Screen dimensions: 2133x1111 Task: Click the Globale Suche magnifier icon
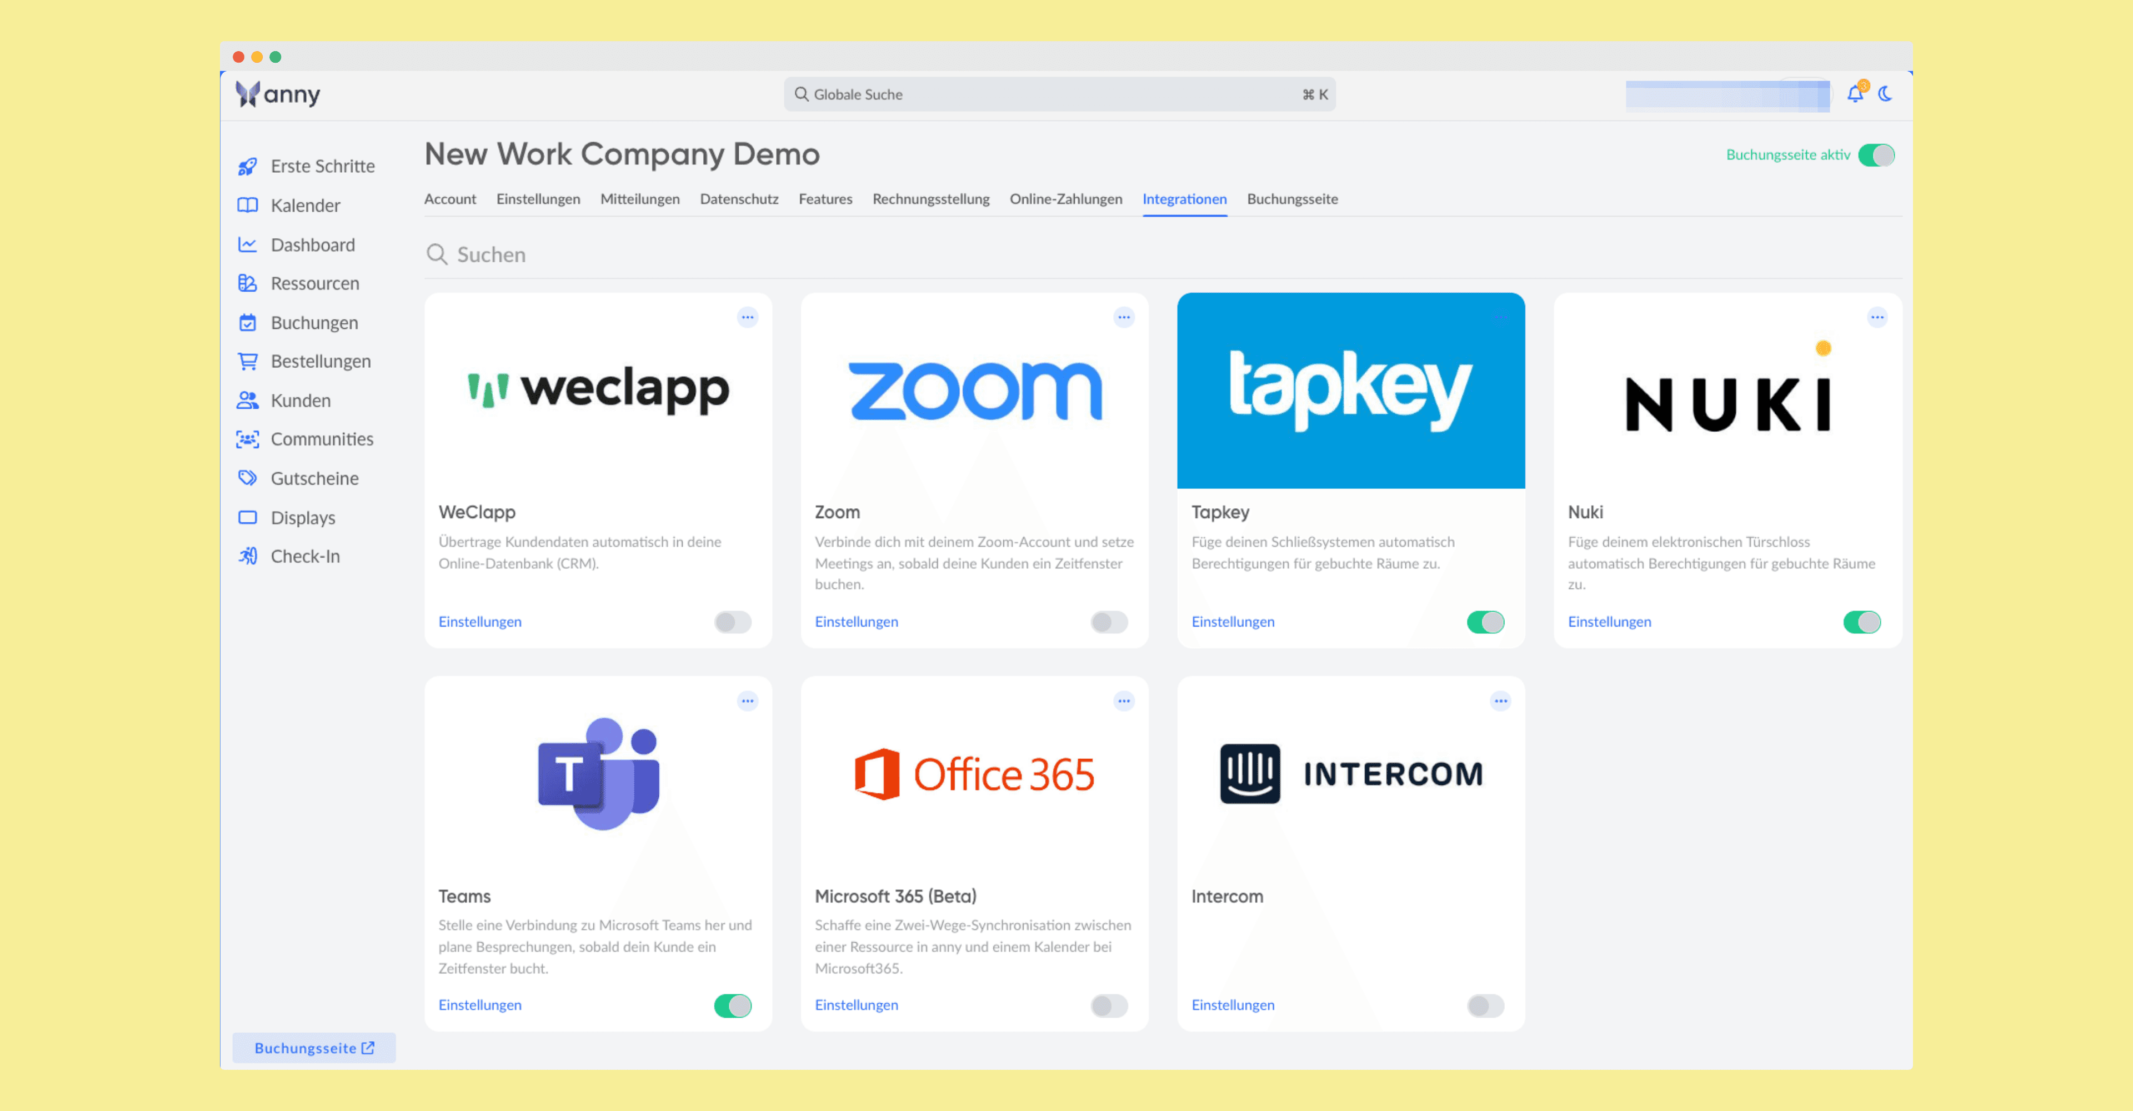[800, 93]
